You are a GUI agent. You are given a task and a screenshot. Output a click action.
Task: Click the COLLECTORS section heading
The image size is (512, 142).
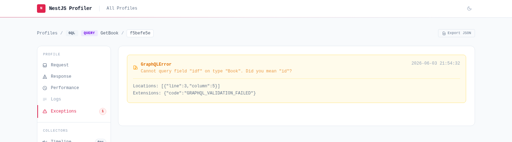(55, 131)
